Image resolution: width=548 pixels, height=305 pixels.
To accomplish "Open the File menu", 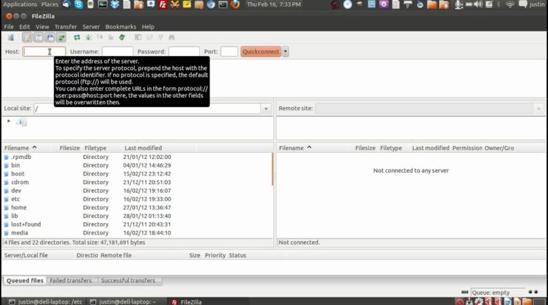I will click(x=9, y=27).
